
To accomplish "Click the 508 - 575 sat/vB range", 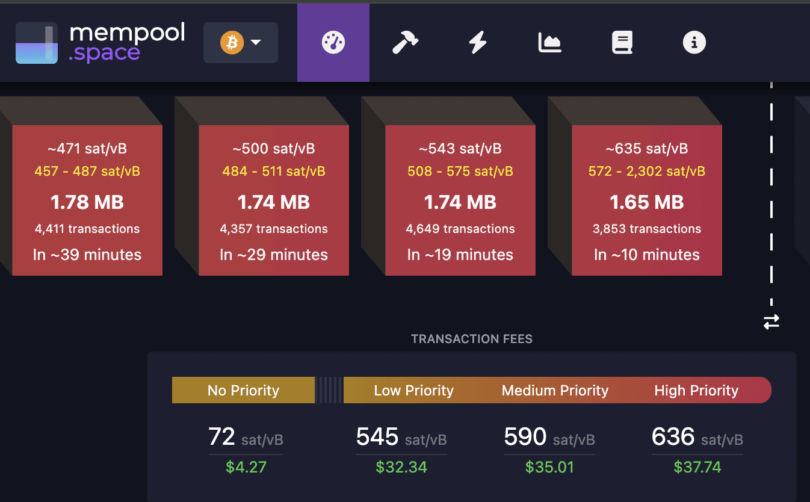I will pyautogui.click(x=460, y=172).
